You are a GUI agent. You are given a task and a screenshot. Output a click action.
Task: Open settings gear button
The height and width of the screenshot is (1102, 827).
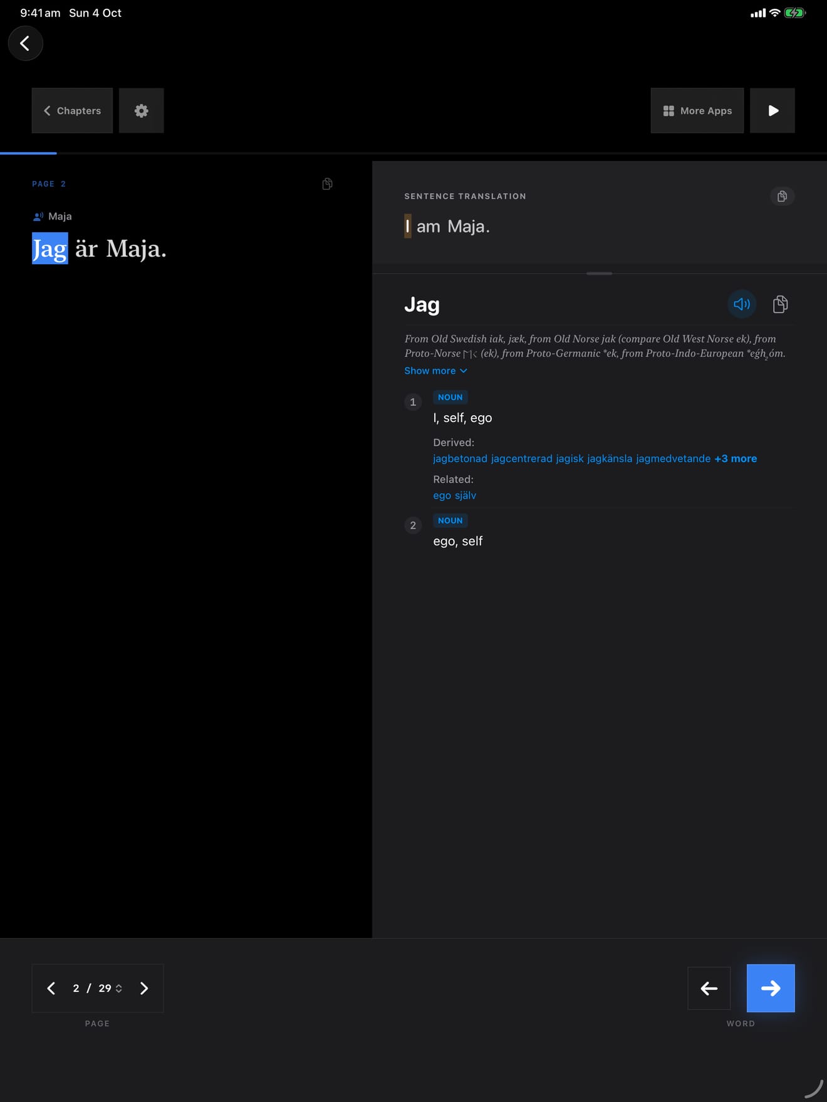[142, 110]
